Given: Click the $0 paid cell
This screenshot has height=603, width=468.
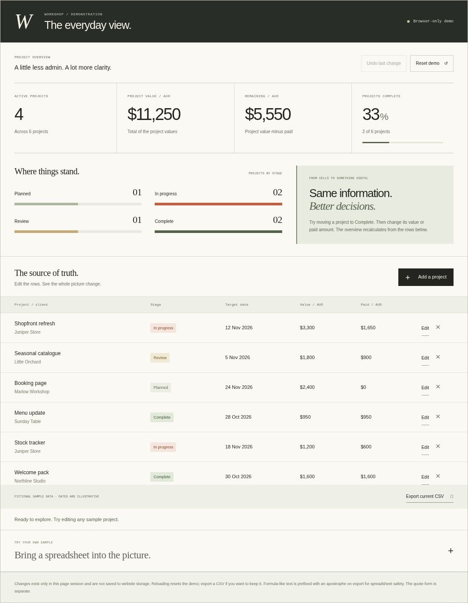Looking at the screenshot, I should coord(363,387).
